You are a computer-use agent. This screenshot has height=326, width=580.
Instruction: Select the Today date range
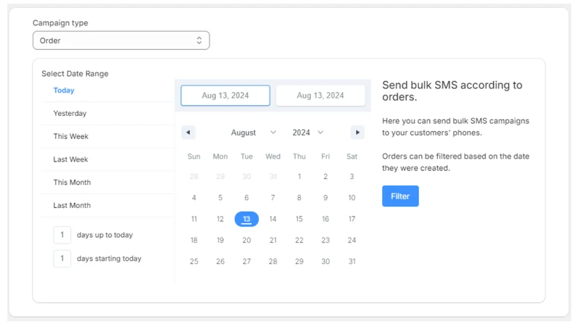click(x=64, y=91)
